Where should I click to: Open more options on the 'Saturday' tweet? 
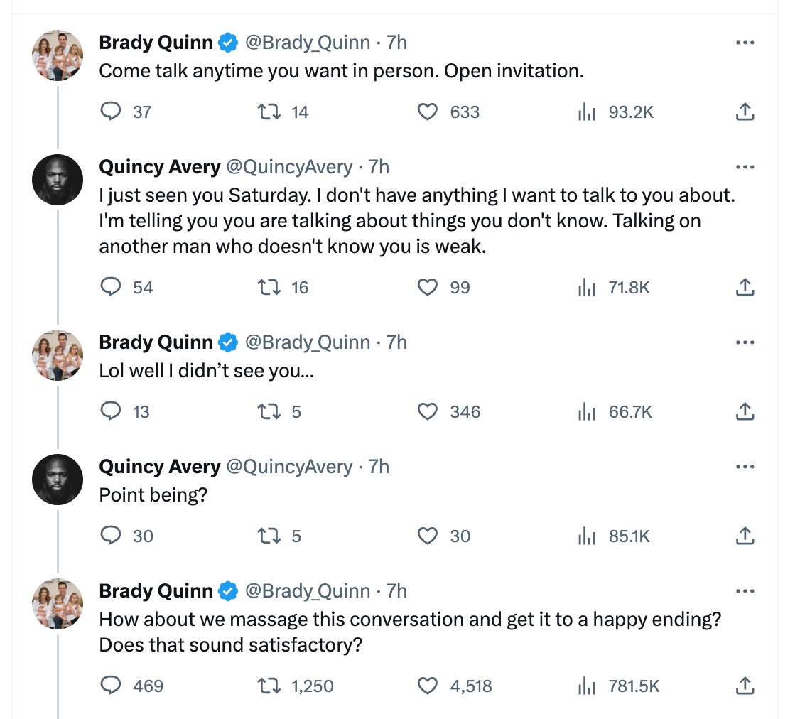(745, 167)
